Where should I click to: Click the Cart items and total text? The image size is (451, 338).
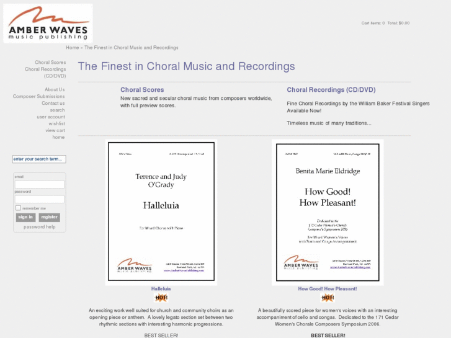click(385, 23)
